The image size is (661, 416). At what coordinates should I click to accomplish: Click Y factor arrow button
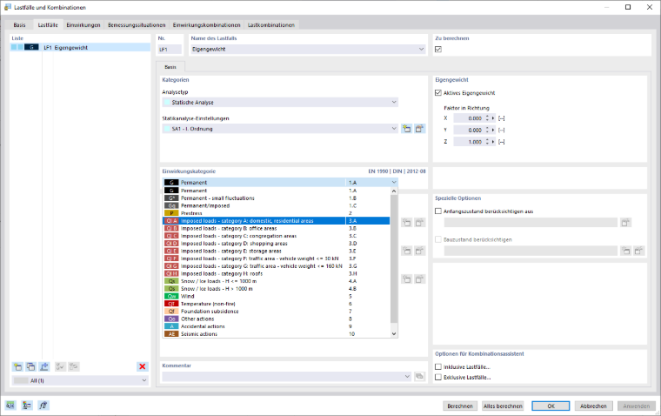(493, 130)
